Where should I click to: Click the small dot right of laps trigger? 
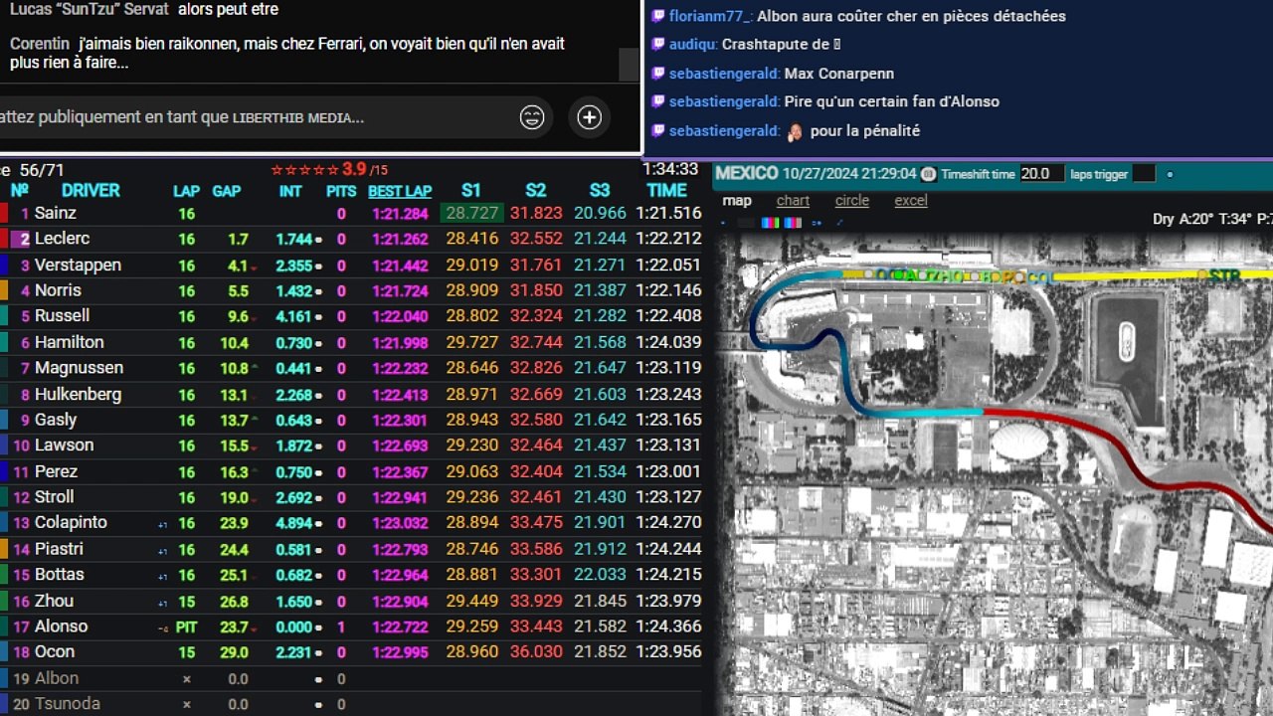[1170, 174]
